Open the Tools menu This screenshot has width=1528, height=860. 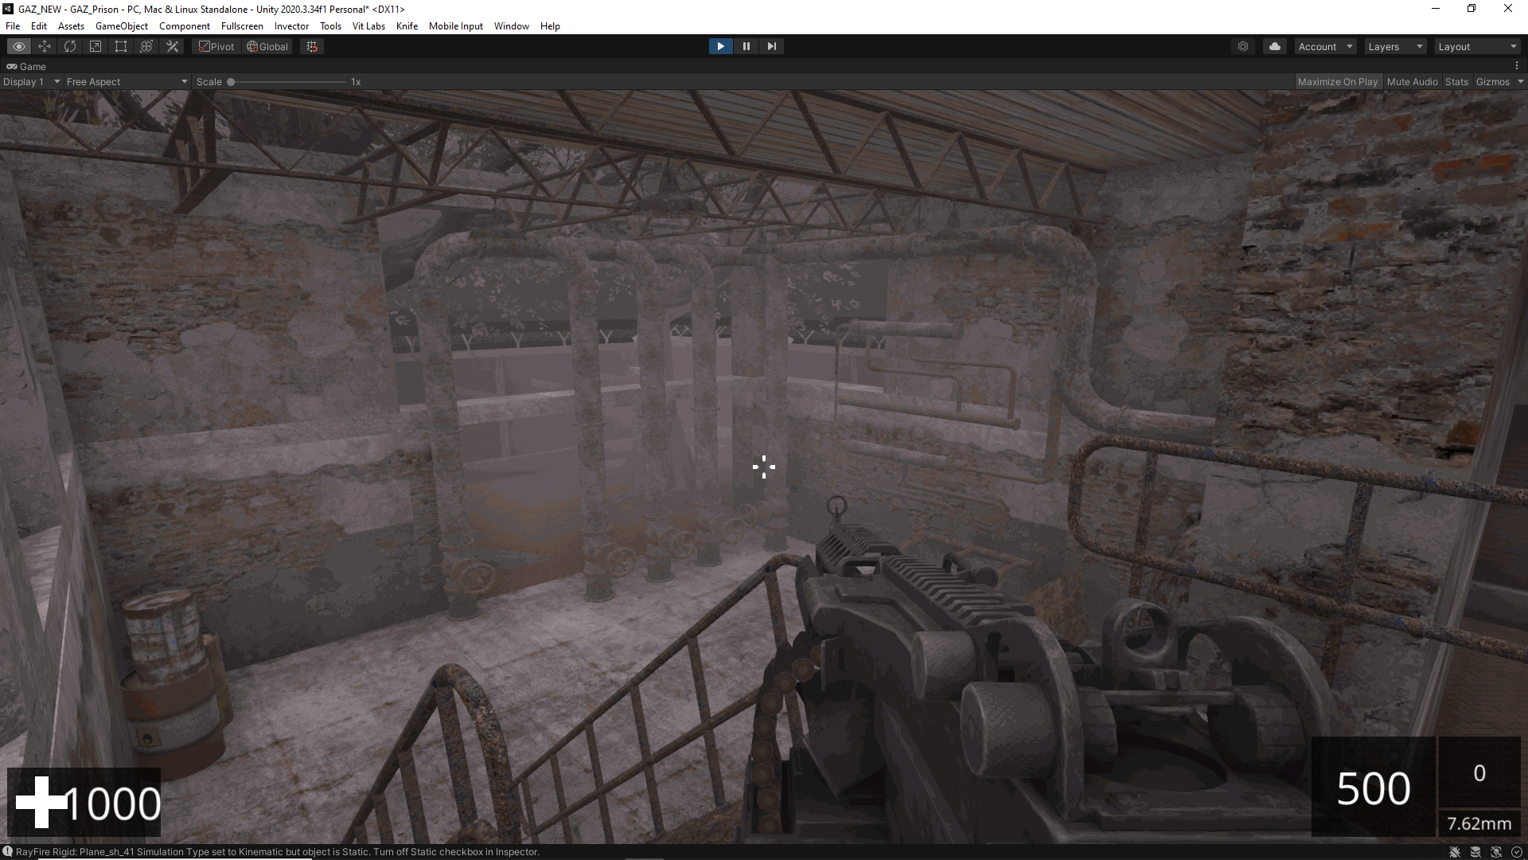[x=330, y=26]
